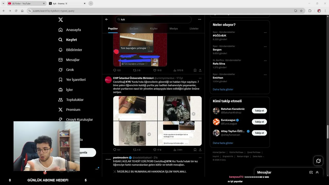This screenshot has height=185, width=329.
Task: Open Hizmet Şartları footer link
Action: coord(219,152)
